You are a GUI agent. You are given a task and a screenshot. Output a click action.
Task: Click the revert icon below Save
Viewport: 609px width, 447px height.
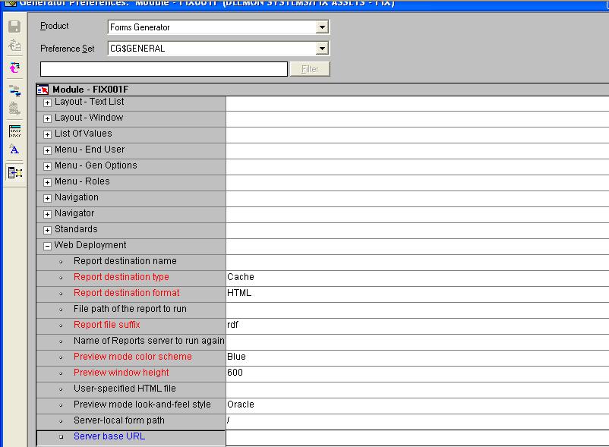(14, 46)
